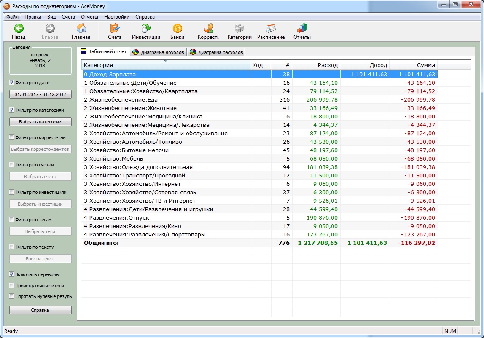The image size is (484, 338).
Task: Sort by the Расход column header
Action: pyautogui.click(x=316, y=65)
